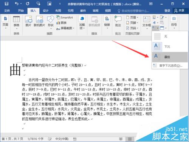This screenshot has height=142, width=189.
Task: Open the 页脚 footer dropdown
Action: coord(132,23)
